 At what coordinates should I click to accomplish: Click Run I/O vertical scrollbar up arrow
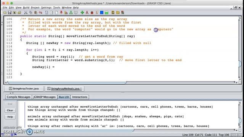240,103
